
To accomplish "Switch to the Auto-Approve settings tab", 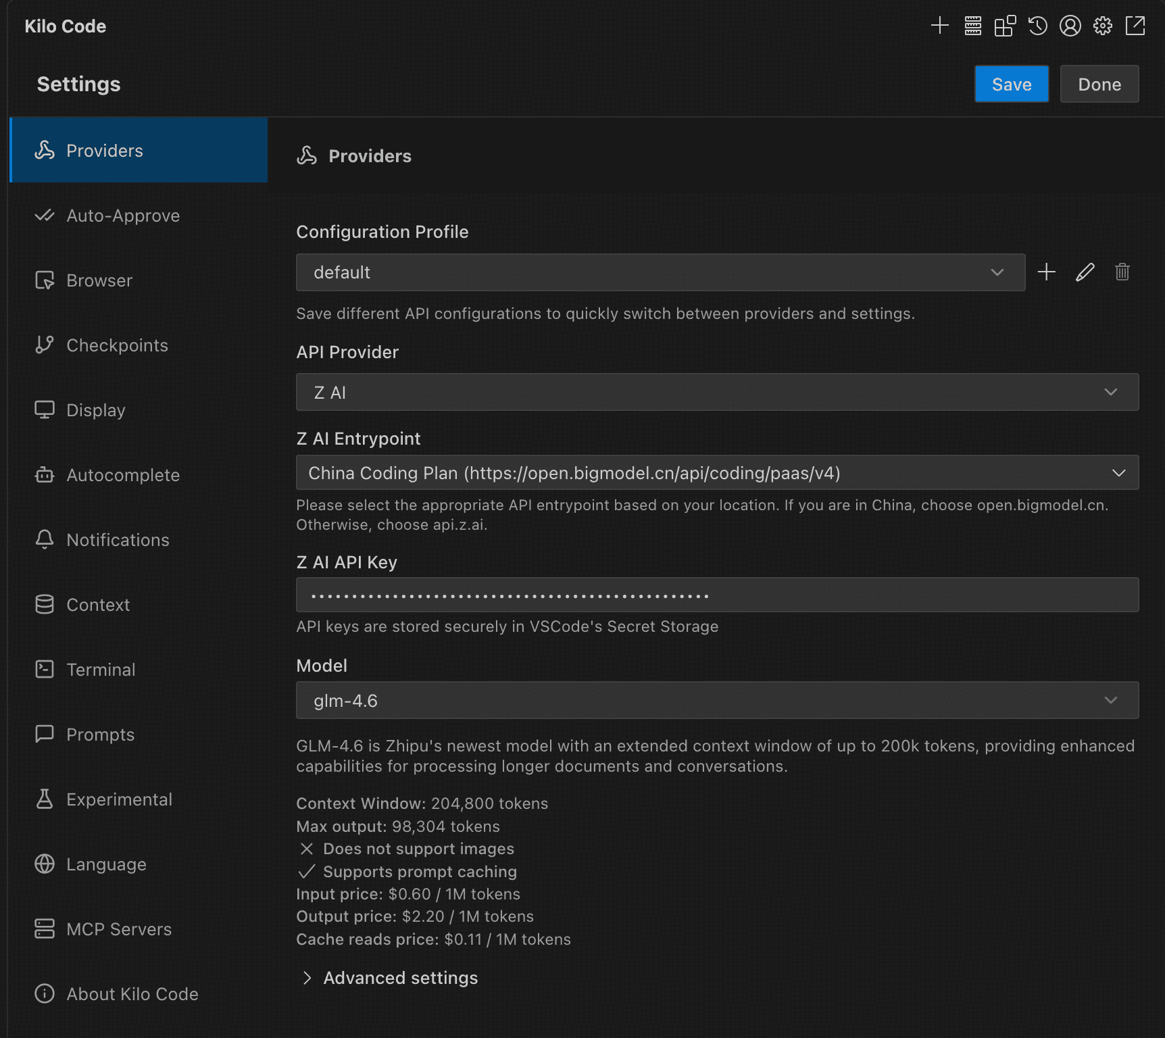I will [x=123, y=216].
